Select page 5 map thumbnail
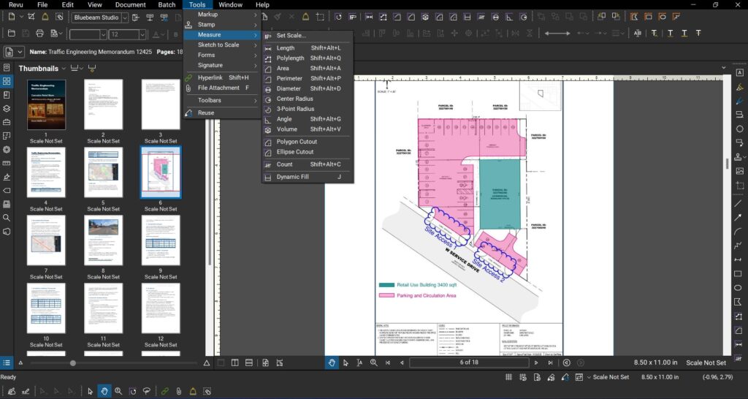Image resolution: width=748 pixels, height=399 pixels. 104,172
